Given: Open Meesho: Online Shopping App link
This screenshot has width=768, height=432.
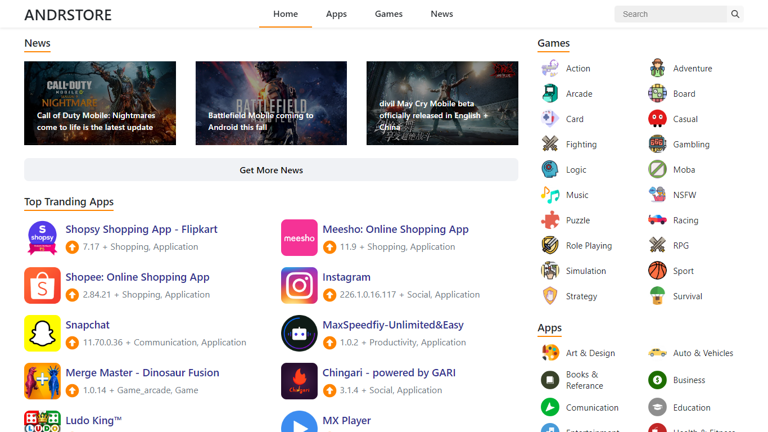Looking at the screenshot, I should pos(395,229).
